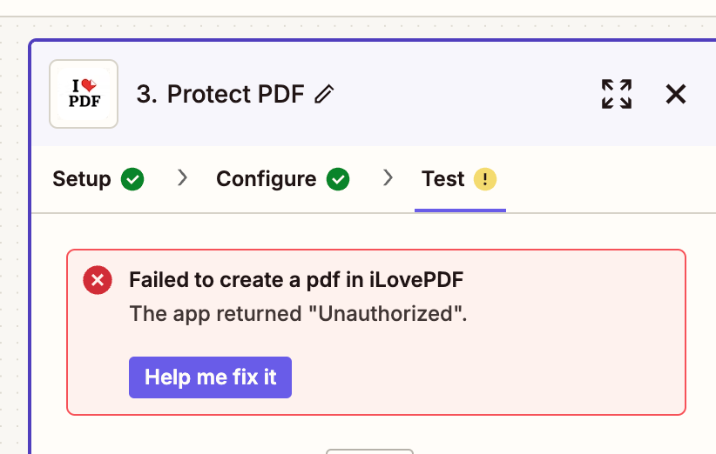Click the 'Unauthorized' error message text
This screenshot has height=454, width=716.
pos(298,314)
